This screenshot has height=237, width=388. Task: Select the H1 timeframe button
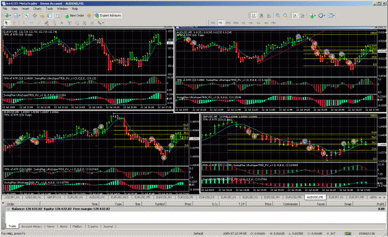[x=243, y=23]
